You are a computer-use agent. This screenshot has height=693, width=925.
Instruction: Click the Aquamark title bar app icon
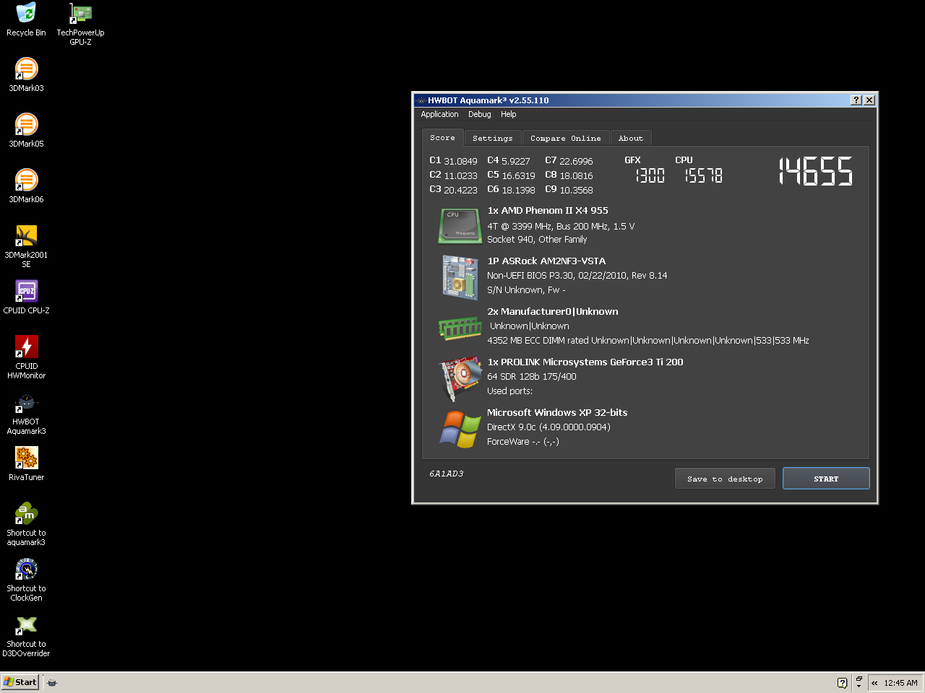421,100
